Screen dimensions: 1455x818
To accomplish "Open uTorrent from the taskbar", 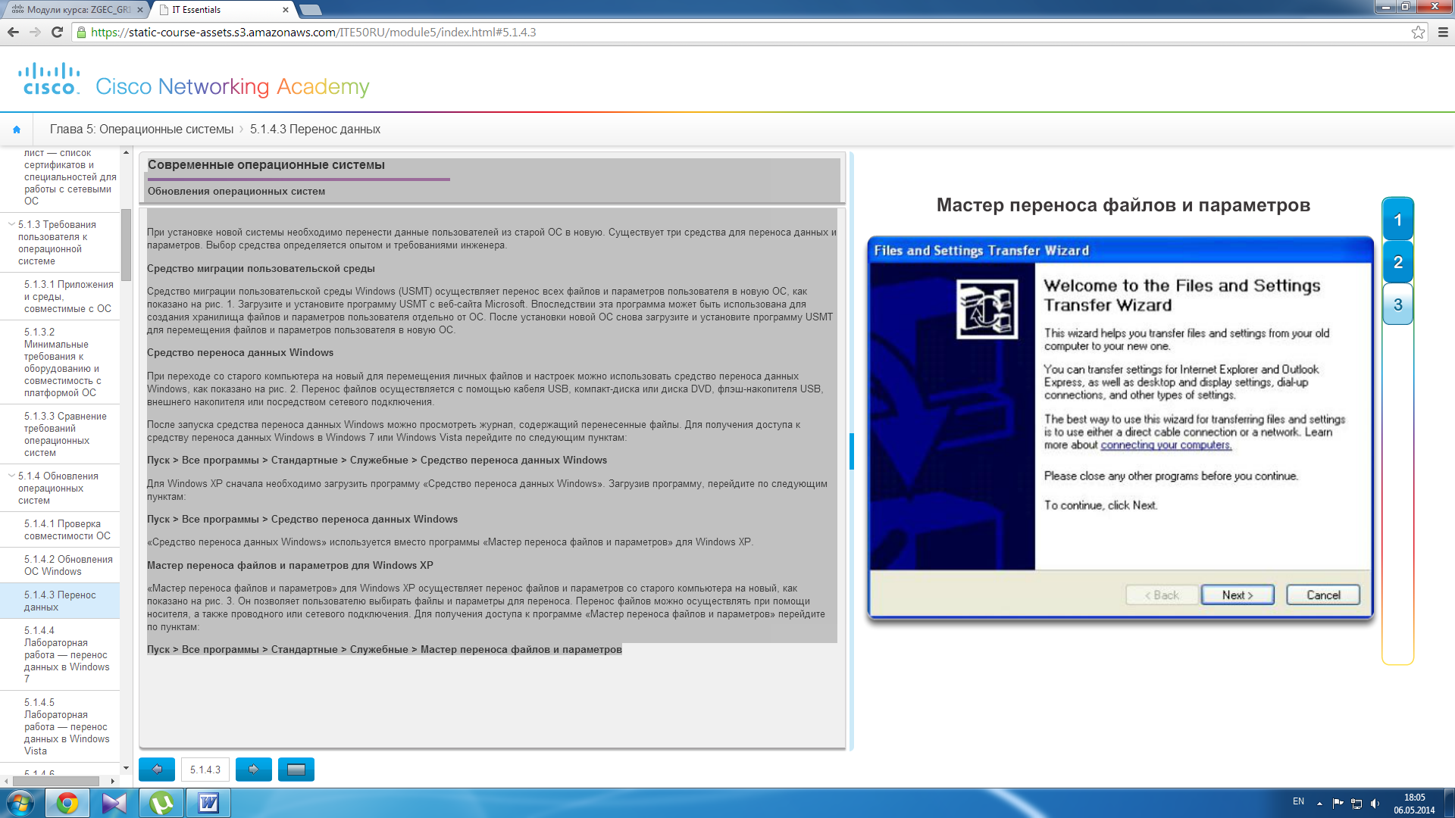I will coord(161,803).
